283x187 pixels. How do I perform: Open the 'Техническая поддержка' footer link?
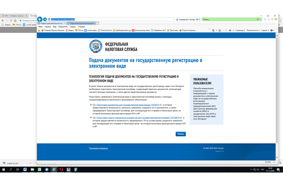point(98,148)
